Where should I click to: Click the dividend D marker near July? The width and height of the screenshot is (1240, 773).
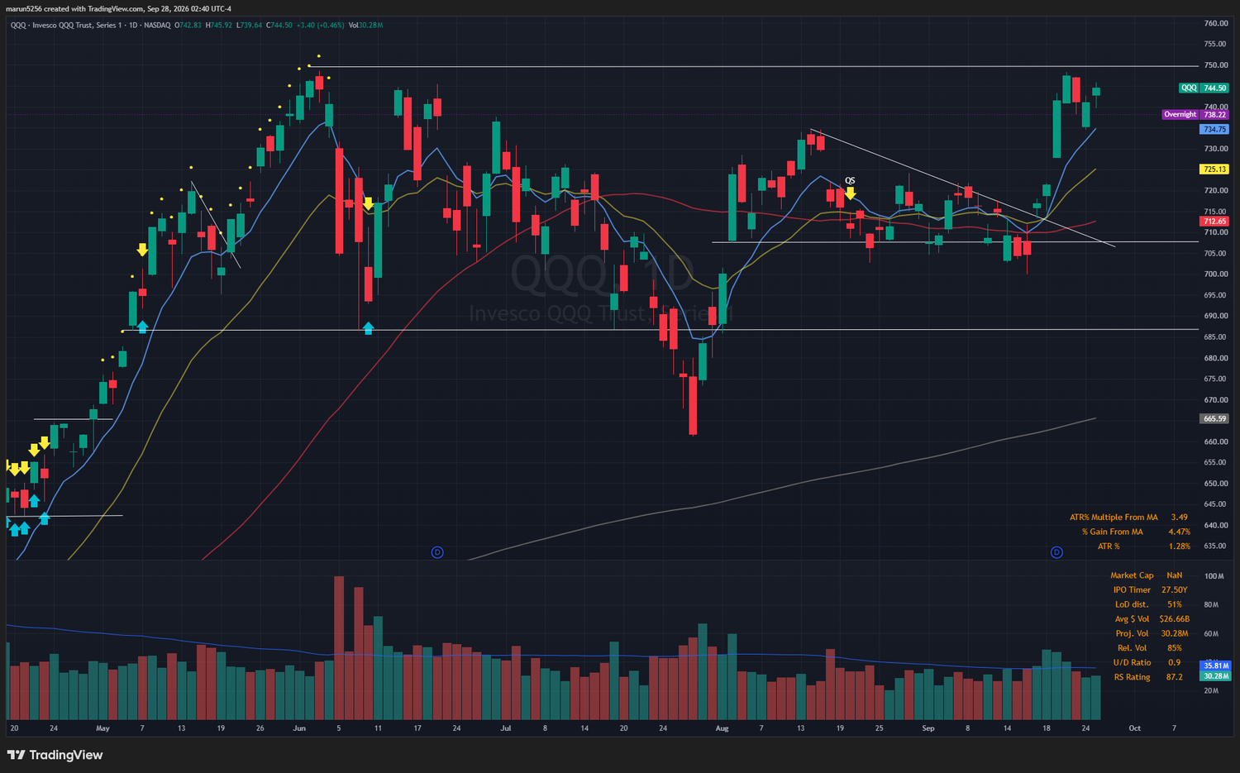pos(437,552)
